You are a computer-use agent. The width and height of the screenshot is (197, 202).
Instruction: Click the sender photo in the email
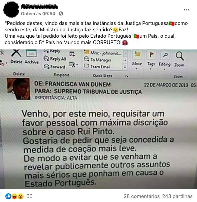(x=19, y=89)
